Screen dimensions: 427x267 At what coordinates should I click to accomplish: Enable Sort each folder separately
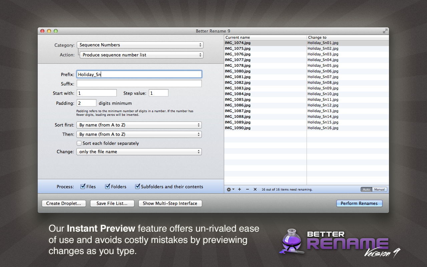tap(79, 143)
